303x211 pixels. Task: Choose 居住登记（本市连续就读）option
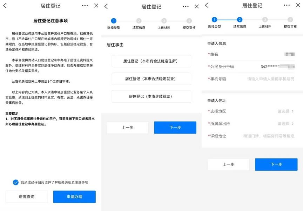pyautogui.click(x=151, y=96)
